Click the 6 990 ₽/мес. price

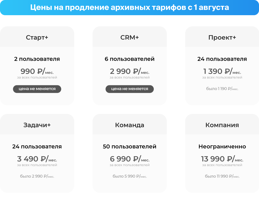click(x=129, y=159)
